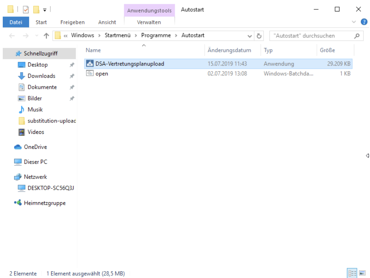Screen dimensions: 370x278
Task: Open the Datei menu tab
Action: (x=16, y=22)
